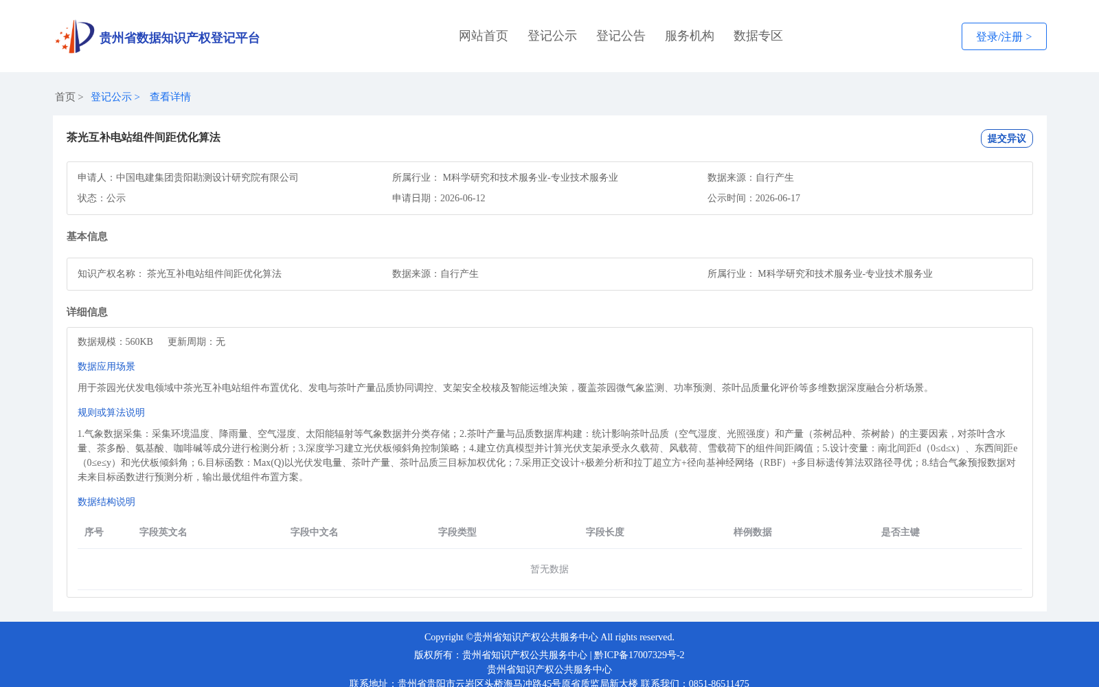The image size is (1099, 687).
Task: Click the 数据来源：自行产生 in 基本信息 row
Action: point(435,273)
